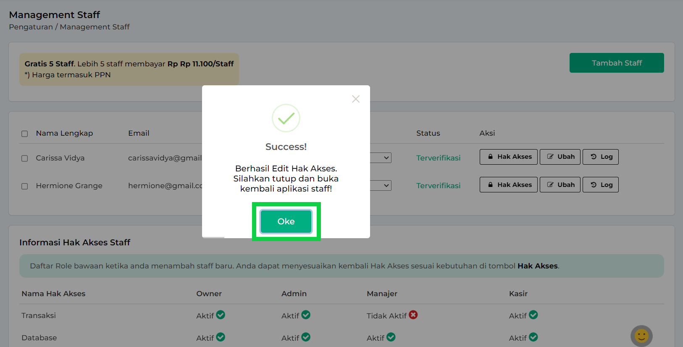Click Terverifikasi status for Carissa Vidya
Screen dimensions: 683x347
pyautogui.click(x=438, y=158)
